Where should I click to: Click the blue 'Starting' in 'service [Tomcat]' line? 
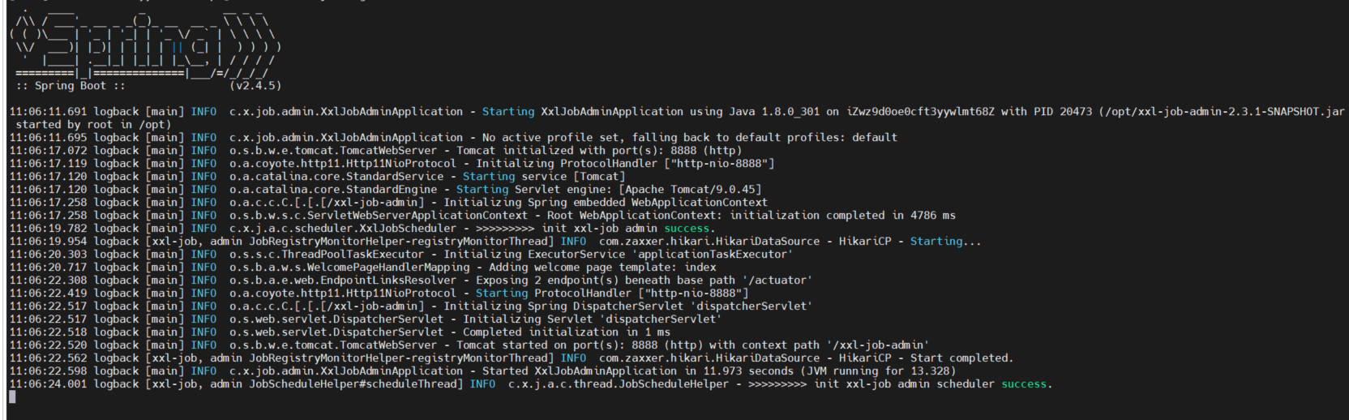[x=489, y=176]
